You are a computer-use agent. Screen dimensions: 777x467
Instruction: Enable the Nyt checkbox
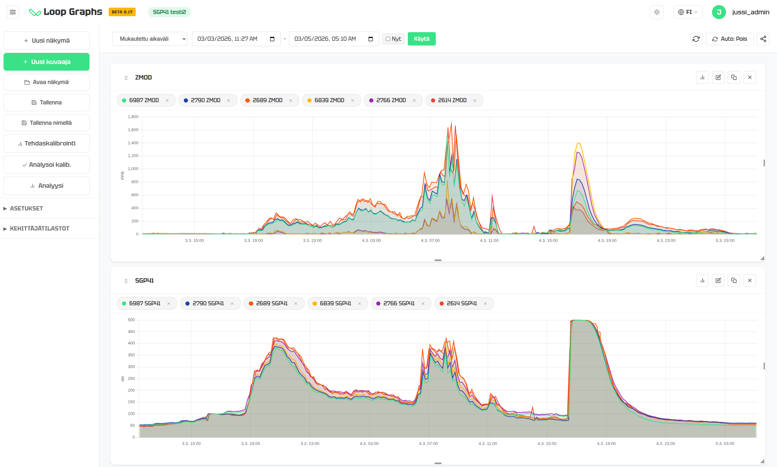coord(388,39)
